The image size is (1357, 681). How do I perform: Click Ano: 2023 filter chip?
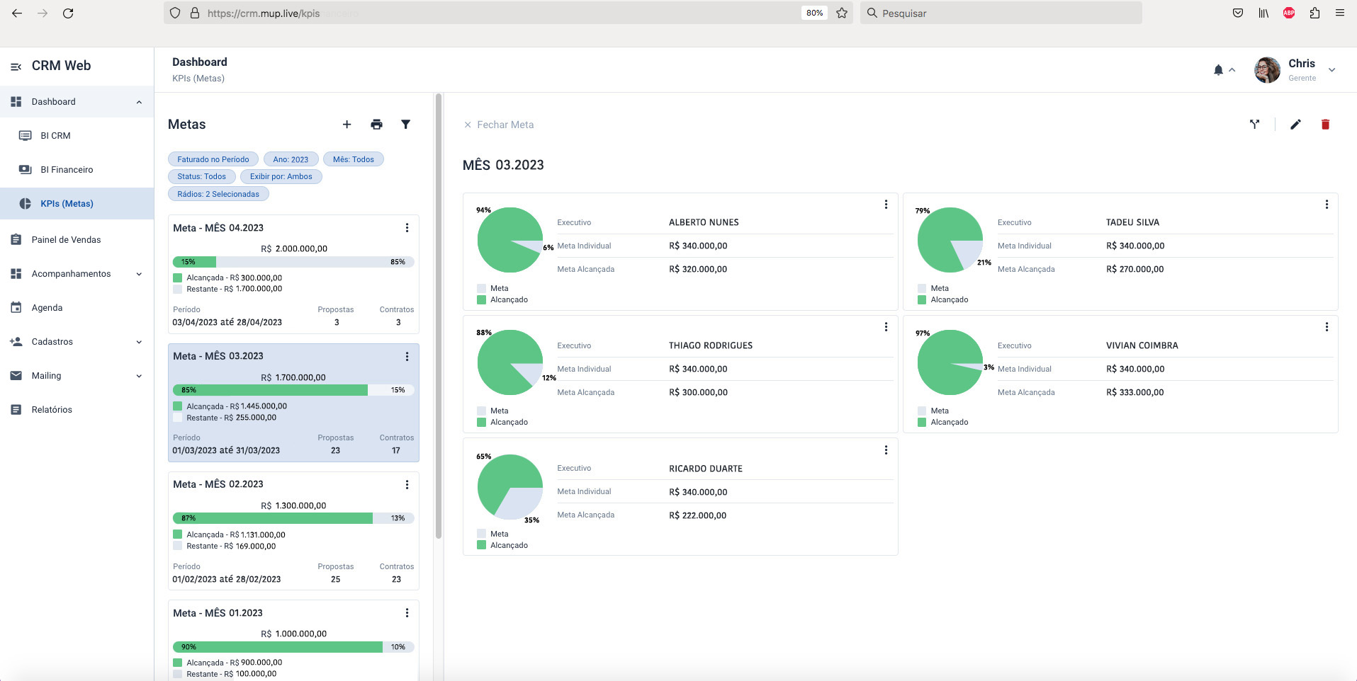click(291, 159)
